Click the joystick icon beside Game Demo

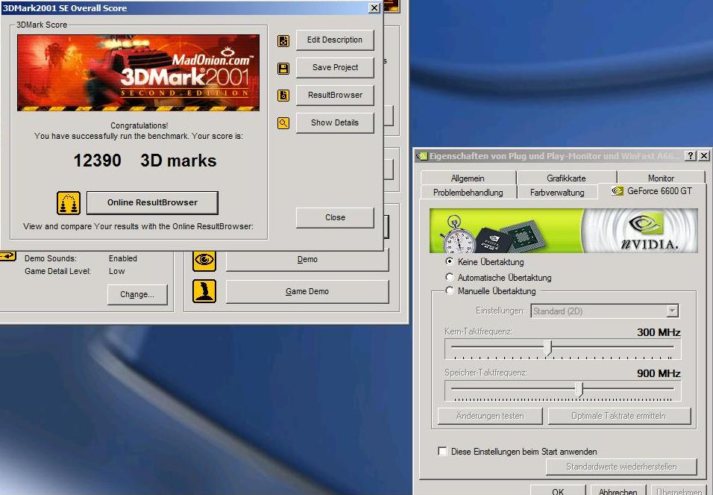click(204, 291)
